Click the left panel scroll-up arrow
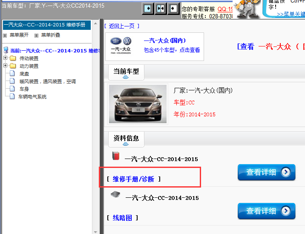 click(x=95, y=23)
